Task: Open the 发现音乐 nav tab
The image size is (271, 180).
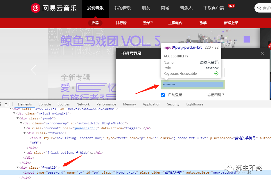Action: 95,8
